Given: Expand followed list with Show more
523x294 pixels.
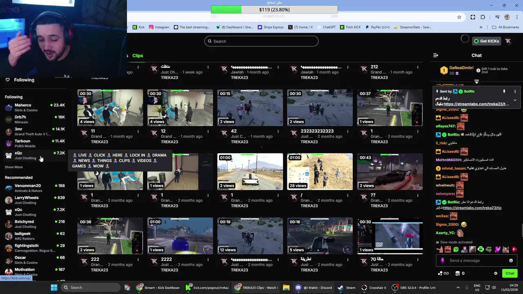Looking at the screenshot, I should pos(13,167).
